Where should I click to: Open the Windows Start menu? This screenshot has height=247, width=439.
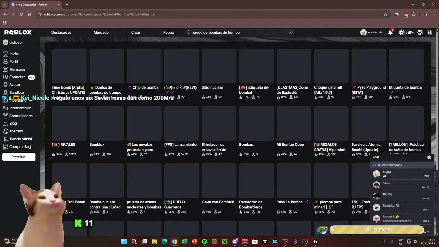124,242
